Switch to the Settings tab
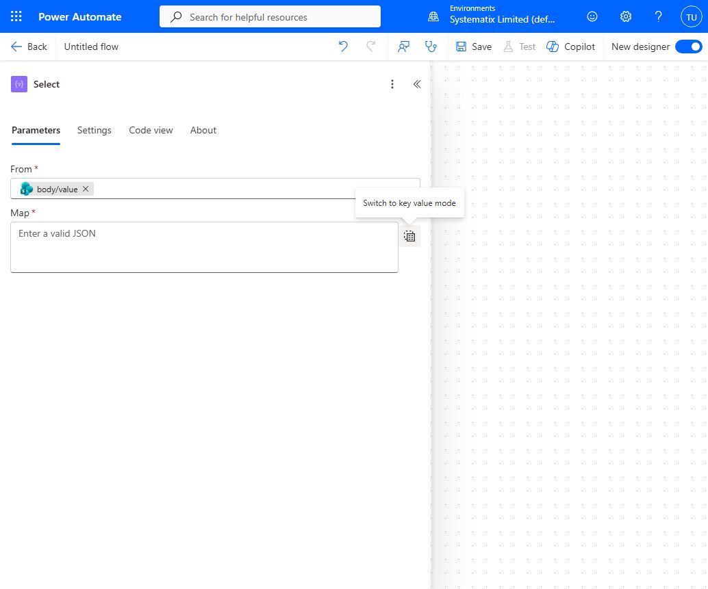The width and height of the screenshot is (708, 589). pyautogui.click(x=94, y=131)
